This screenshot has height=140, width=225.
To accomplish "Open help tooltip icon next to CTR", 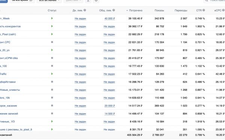I will (204, 10).
